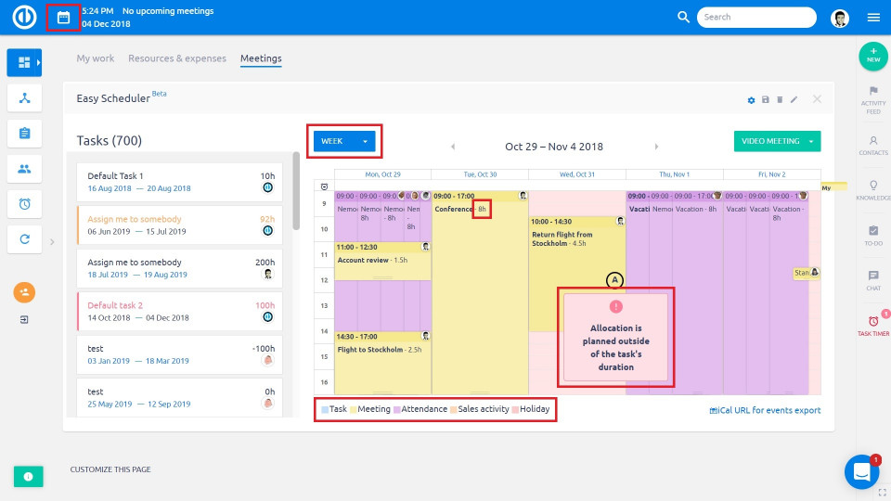Click the save scheduler module icon
The width and height of the screenshot is (891, 501).
pos(766,99)
